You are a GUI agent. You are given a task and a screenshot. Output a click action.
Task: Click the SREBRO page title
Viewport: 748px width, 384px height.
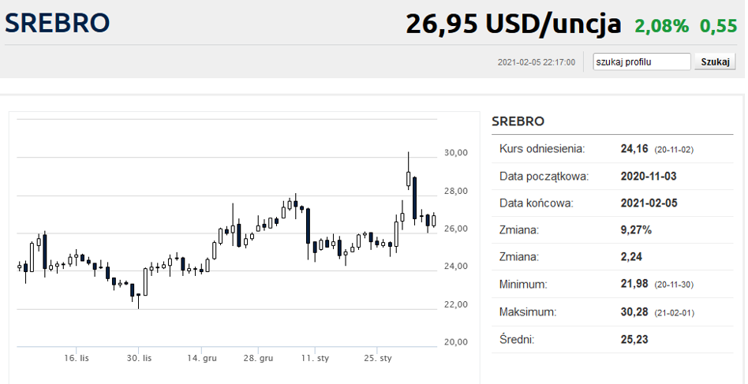pyautogui.click(x=58, y=23)
